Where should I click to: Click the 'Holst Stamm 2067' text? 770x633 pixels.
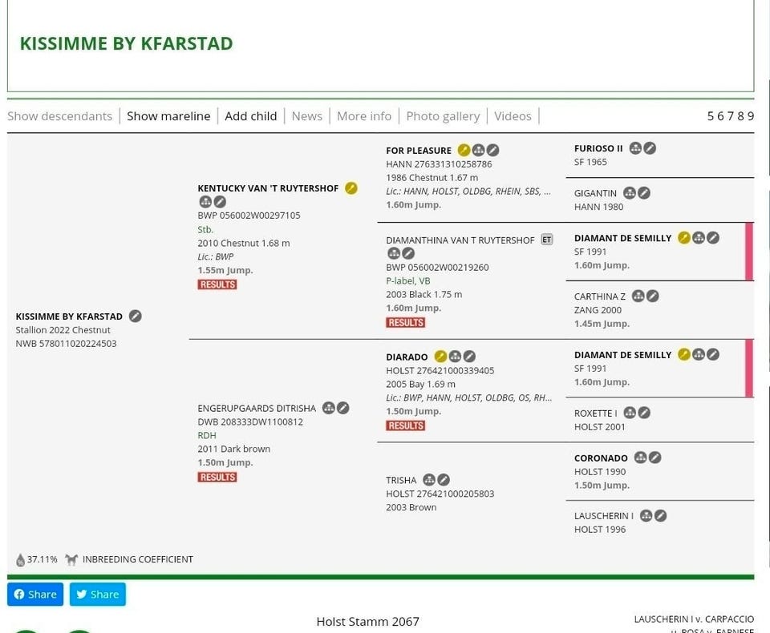coord(368,622)
